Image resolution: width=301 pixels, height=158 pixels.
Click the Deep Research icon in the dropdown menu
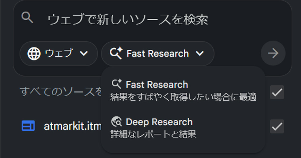point(117,122)
